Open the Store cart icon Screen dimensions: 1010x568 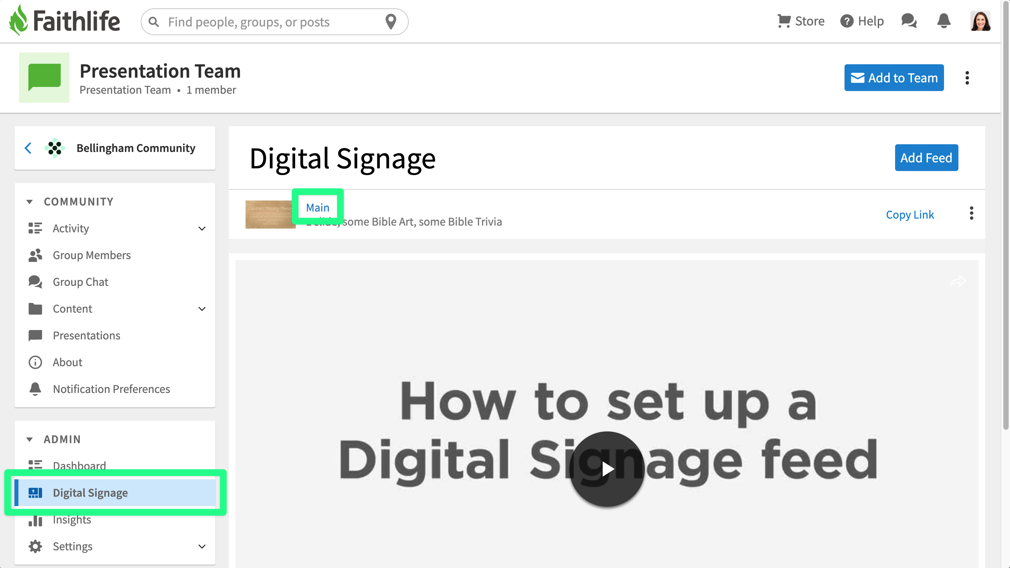pos(784,21)
